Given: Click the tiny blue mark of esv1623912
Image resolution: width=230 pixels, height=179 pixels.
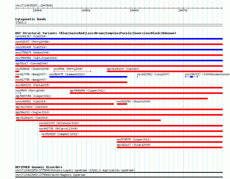Looking at the screenshot, I should click(x=137, y=77).
